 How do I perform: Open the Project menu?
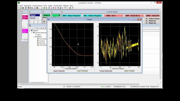pos(21,6)
